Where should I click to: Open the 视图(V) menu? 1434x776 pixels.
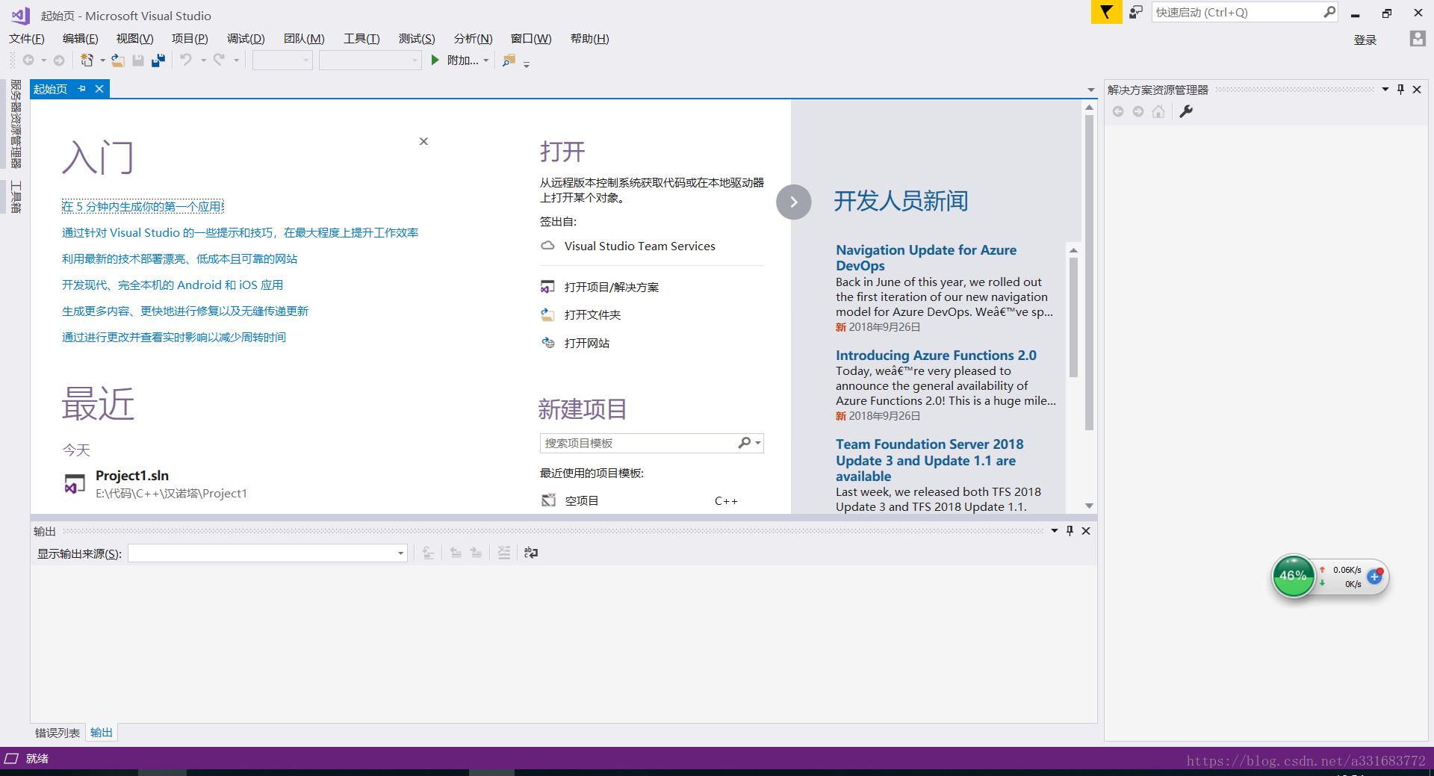coord(134,39)
